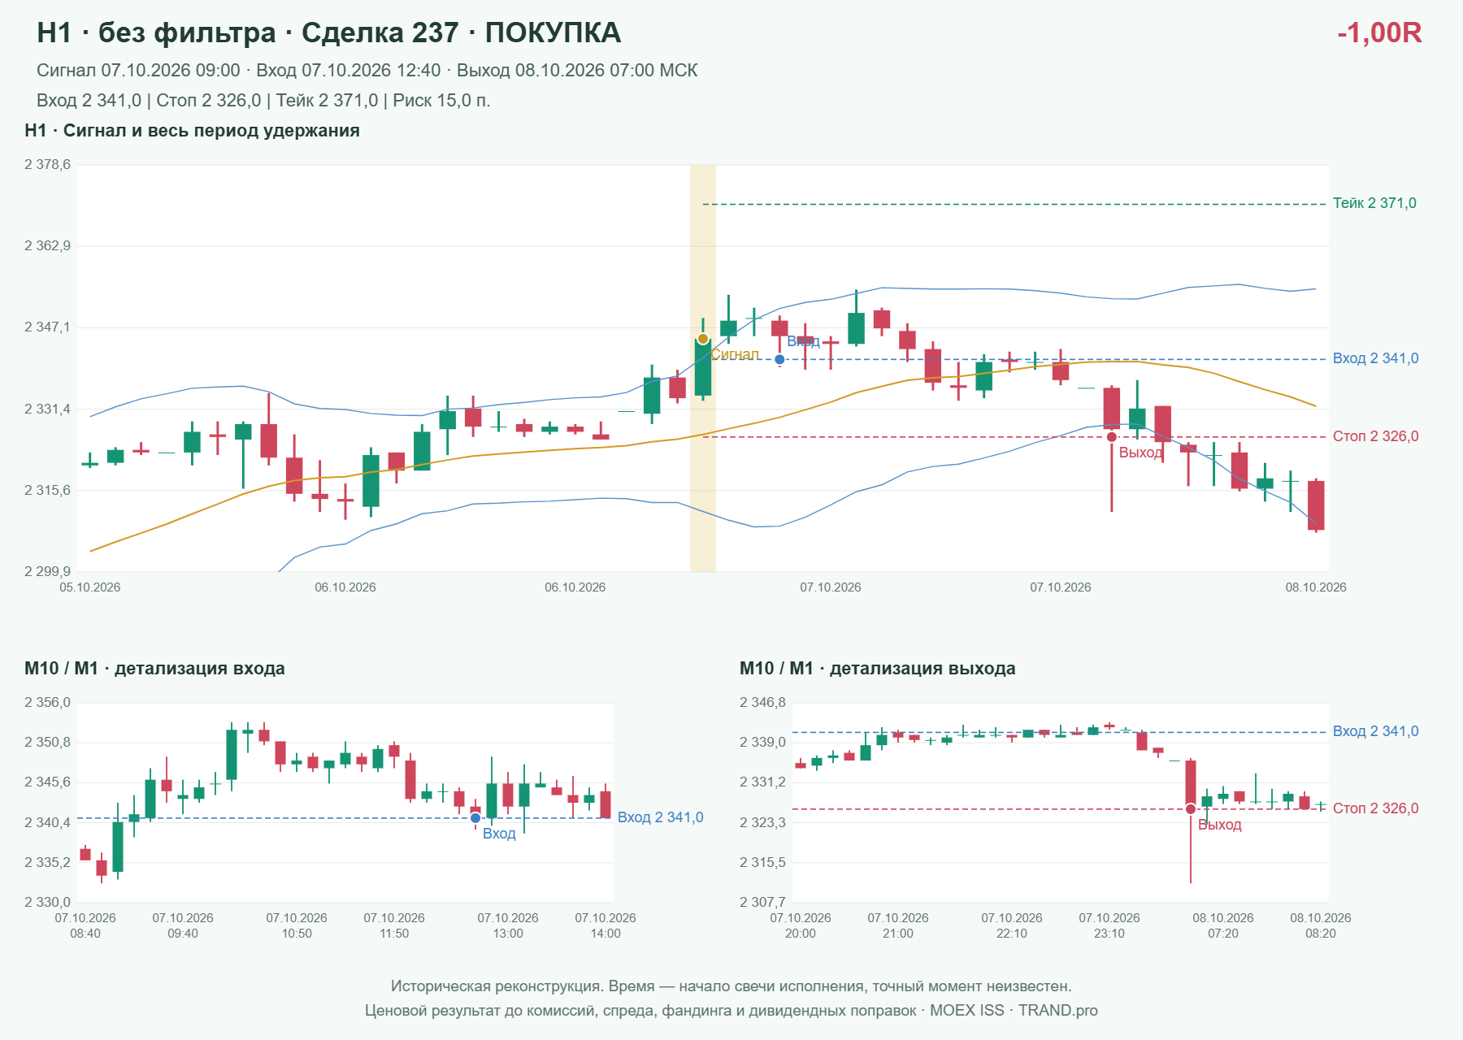Click the 'Риск 15,0 п.' parameters line
The width and height of the screenshot is (1463, 1040).
[x=263, y=101]
